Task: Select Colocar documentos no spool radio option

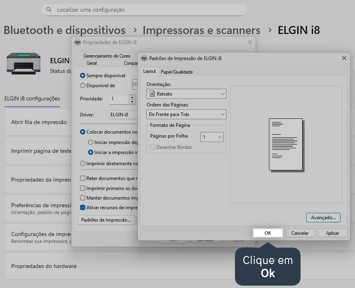Action: click(82, 132)
